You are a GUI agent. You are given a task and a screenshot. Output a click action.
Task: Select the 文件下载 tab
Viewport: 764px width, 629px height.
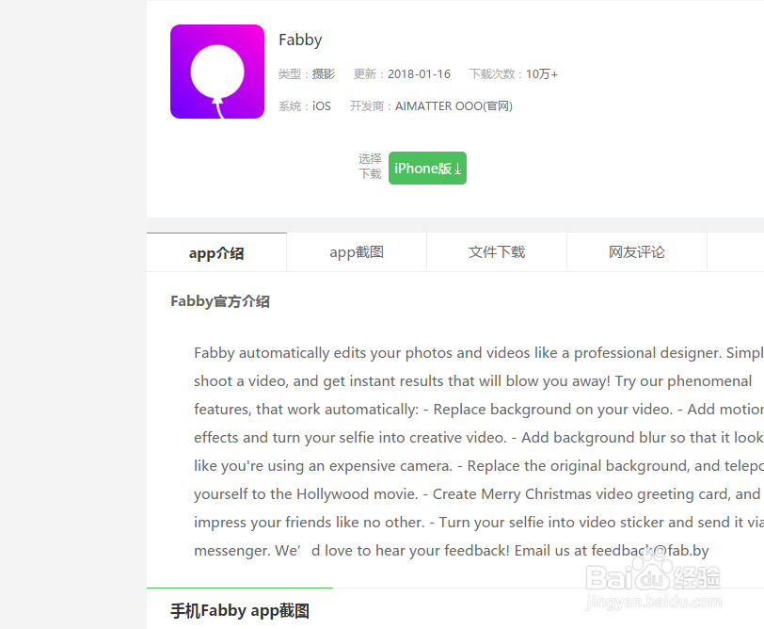[497, 252]
